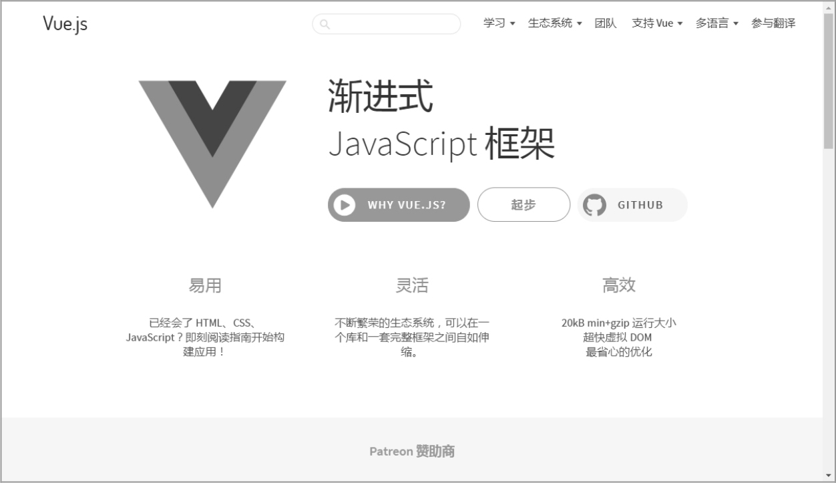Click the 易用 heading
This screenshot has height=483, width=836.
205,286
